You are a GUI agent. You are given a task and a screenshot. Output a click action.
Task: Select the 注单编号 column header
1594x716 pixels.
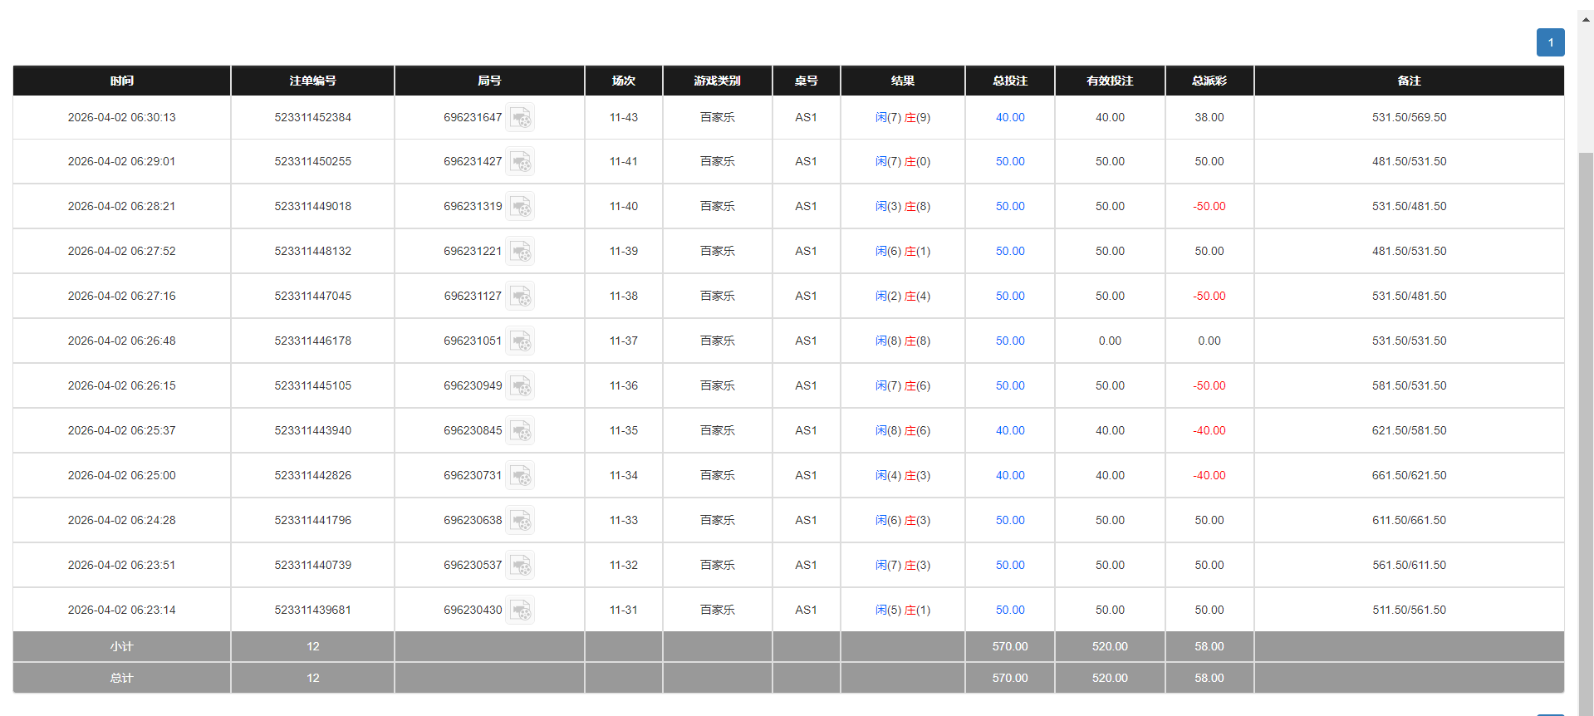point(312,81)
